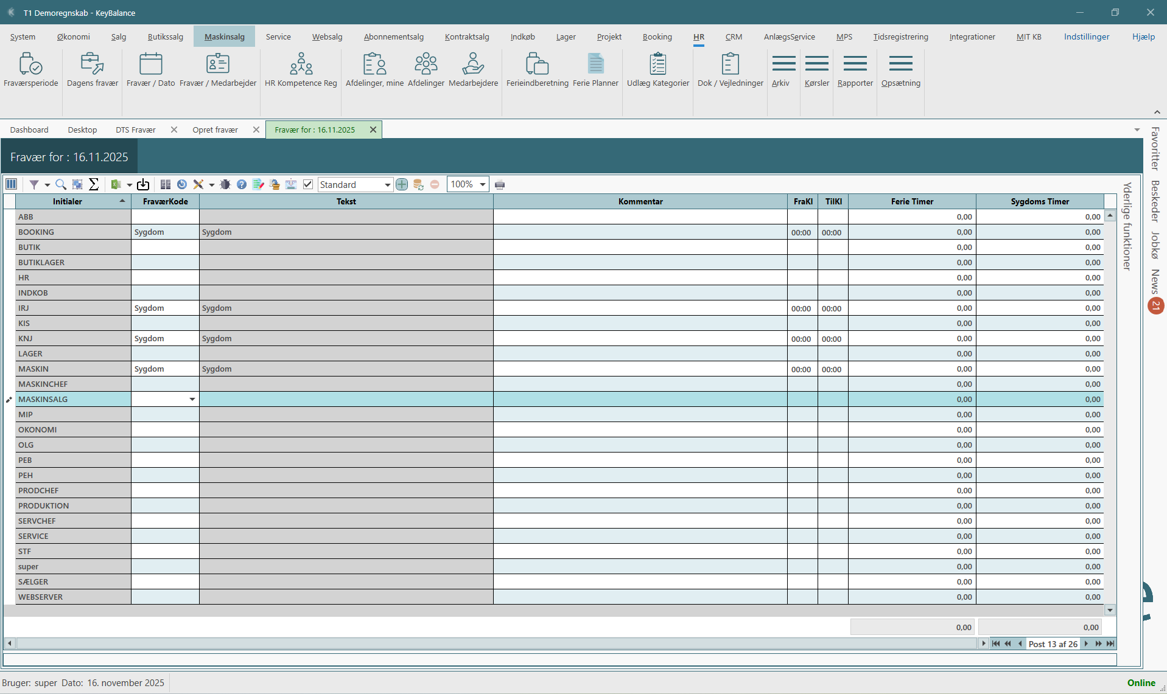Click the Rapporter button in ribbon
The image size is (1167, 694).
click(855, 70)
